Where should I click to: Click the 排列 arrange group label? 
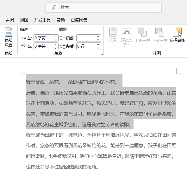click(x=157, y=53)
